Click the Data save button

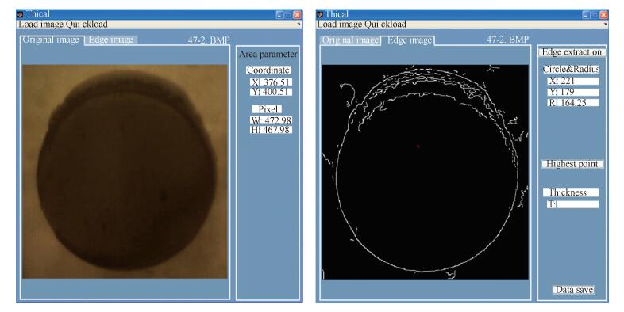pos(574,290)
